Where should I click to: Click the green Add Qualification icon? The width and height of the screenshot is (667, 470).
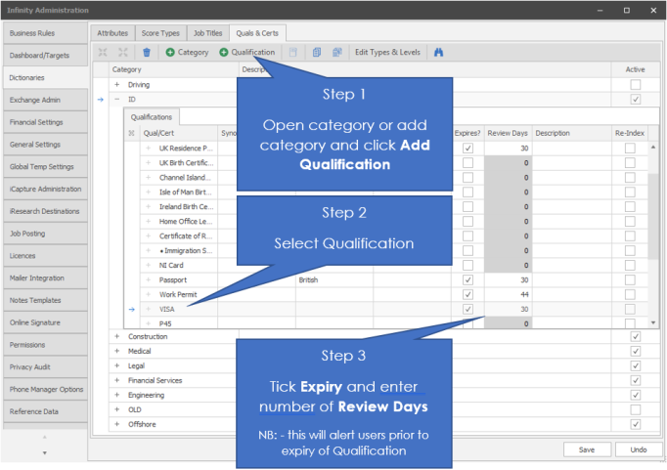tap(224, 52)
